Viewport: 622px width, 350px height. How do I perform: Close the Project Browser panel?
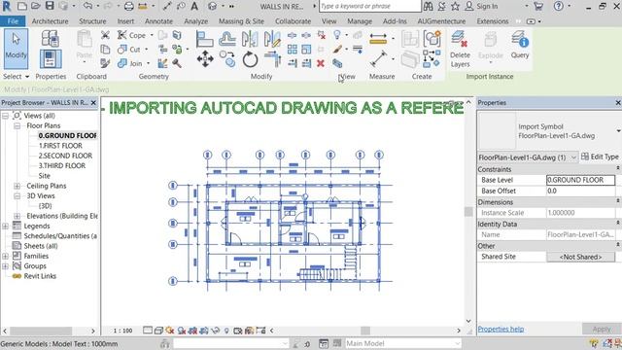coord(93,103)
